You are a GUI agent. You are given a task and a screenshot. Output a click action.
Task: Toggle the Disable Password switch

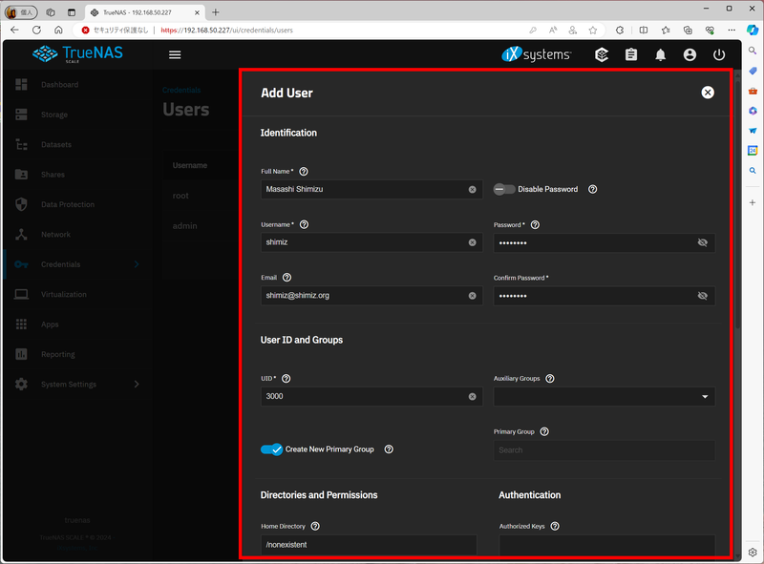(504, 189)
